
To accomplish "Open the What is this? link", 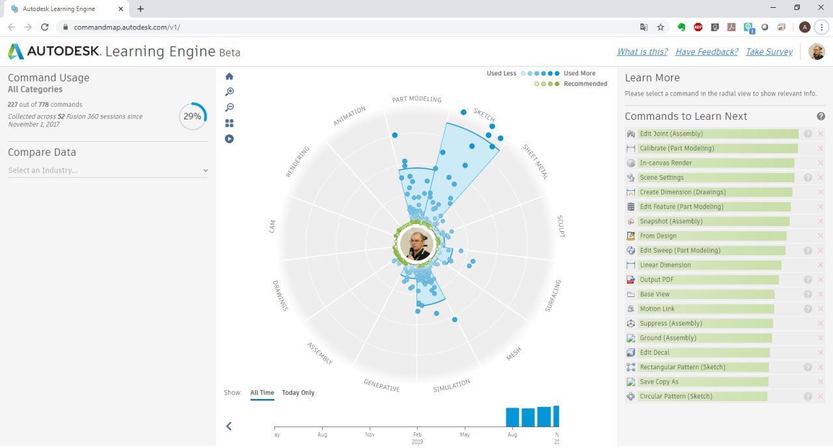I will [x=642, y=51].
